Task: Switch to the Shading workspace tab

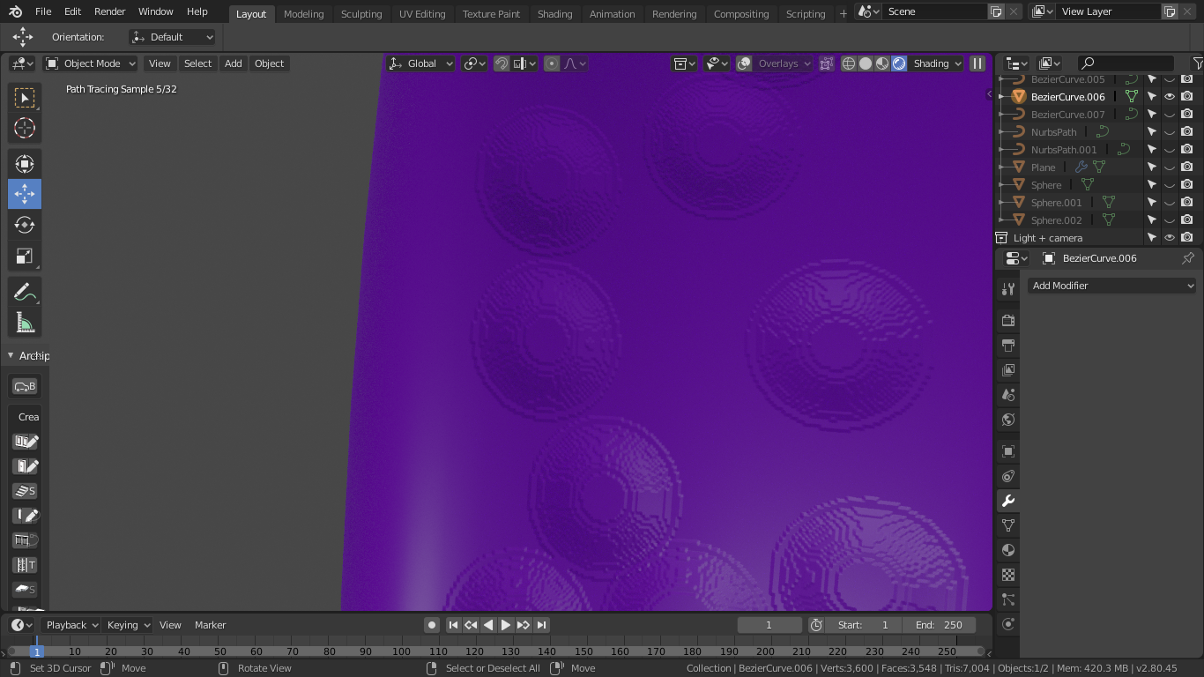Action: coord(554,13)
